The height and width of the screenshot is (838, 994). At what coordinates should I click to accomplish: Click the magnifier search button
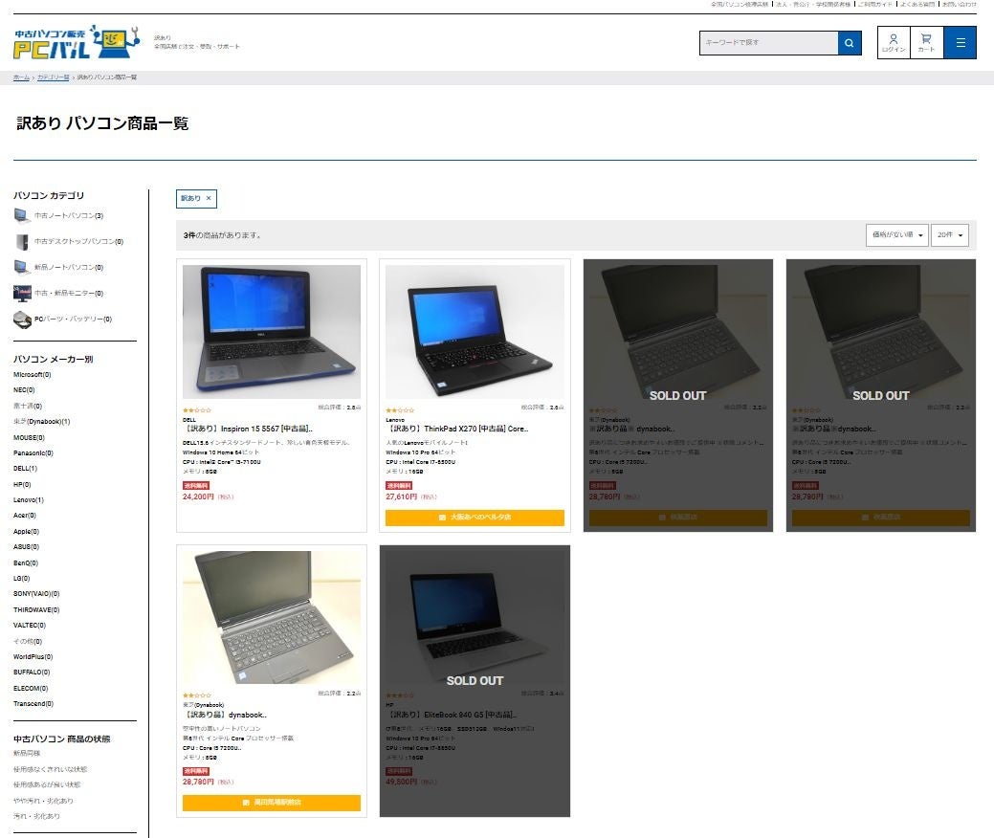pos(849,43)
